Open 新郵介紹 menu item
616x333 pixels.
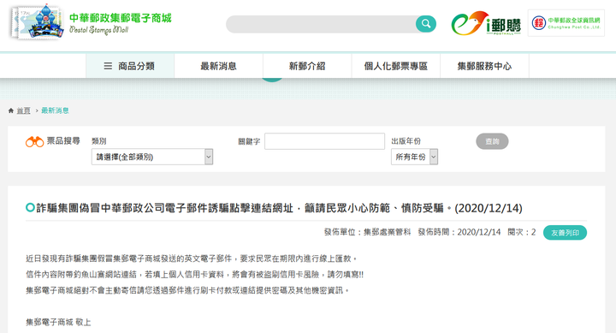click(x=307, y=66)
